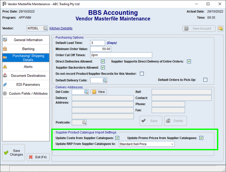Click the Vendor code lookup magnifier icon
Viewport: 226px width, 172px height.
pyautogui.click(x=45, y=28)
